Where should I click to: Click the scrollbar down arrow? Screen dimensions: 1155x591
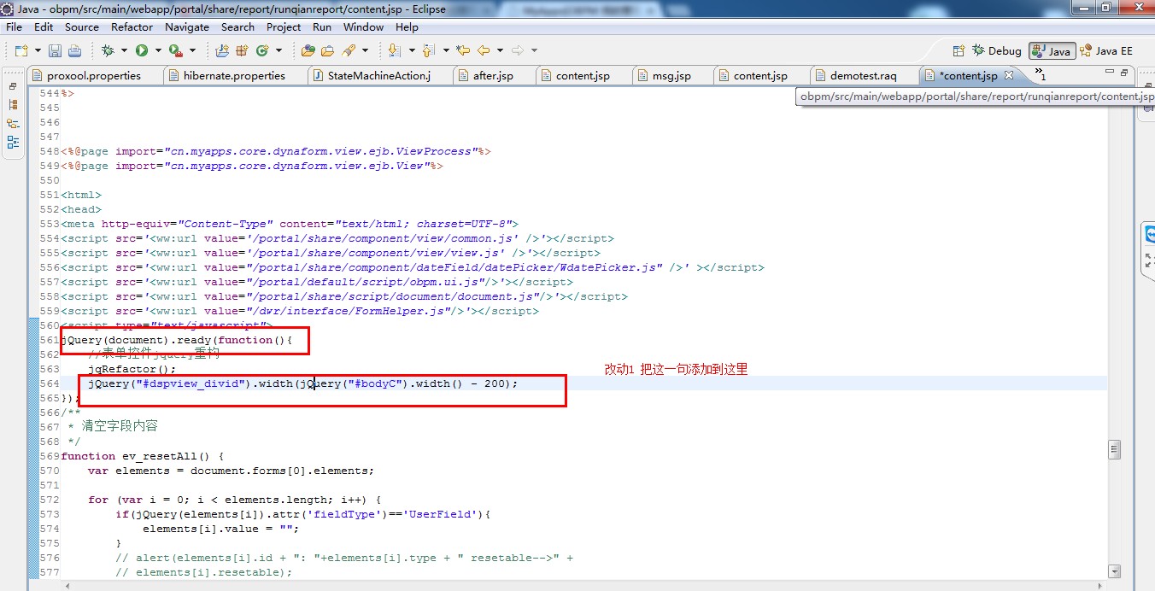click(x=1113, y=571)
